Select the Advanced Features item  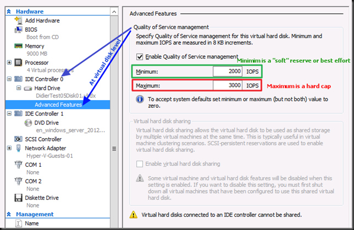pyautogui.click(x=58, y=105)
